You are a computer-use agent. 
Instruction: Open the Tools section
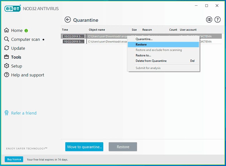(16, 57)
